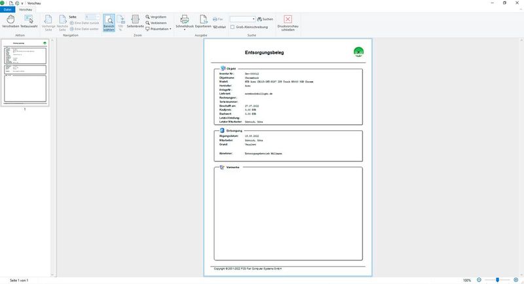Viewport: 524px width, 284px height.
Task: Expand the Schnelldruck dropdown arrow
Action: [184, 30]
